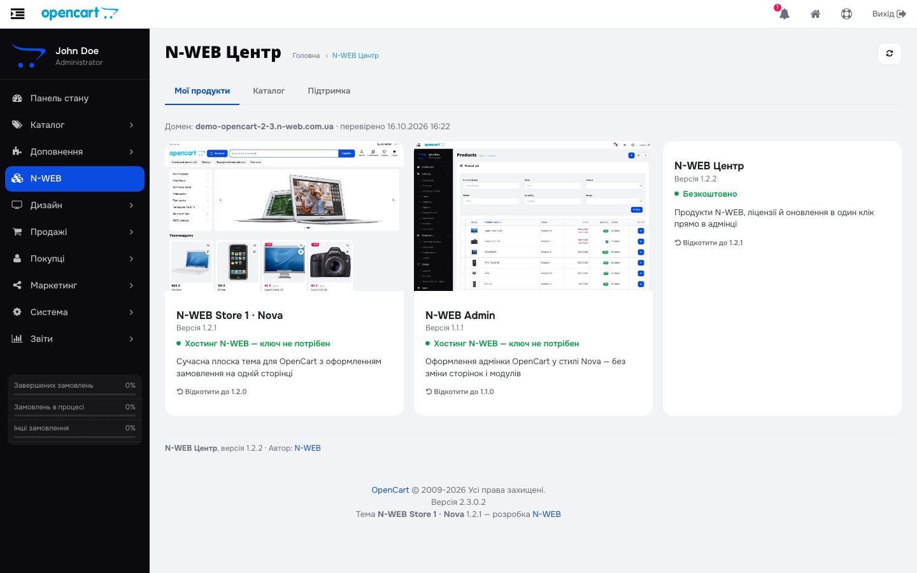Open the OpenCart copyright link

(x=390, y=490)
